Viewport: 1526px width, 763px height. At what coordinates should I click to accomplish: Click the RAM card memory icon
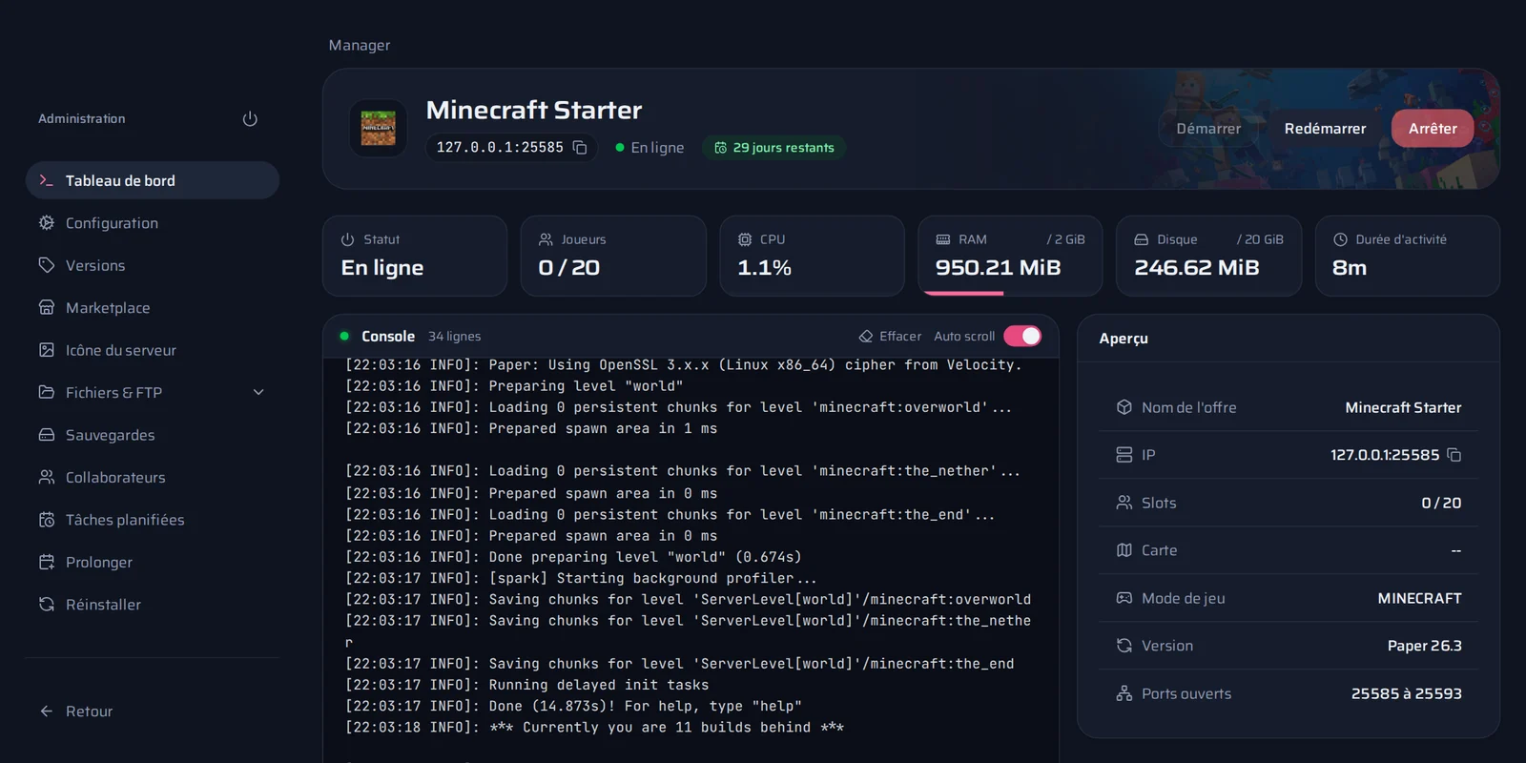point(943,239)
